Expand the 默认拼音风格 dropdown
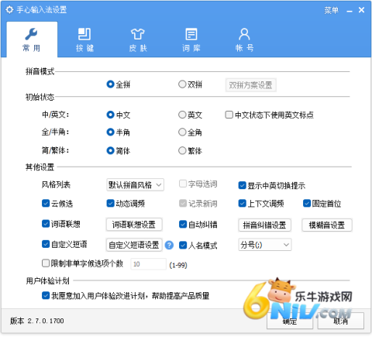Image resolution: width=372 pixels, height=337 pixels. (x=135, y=184)
